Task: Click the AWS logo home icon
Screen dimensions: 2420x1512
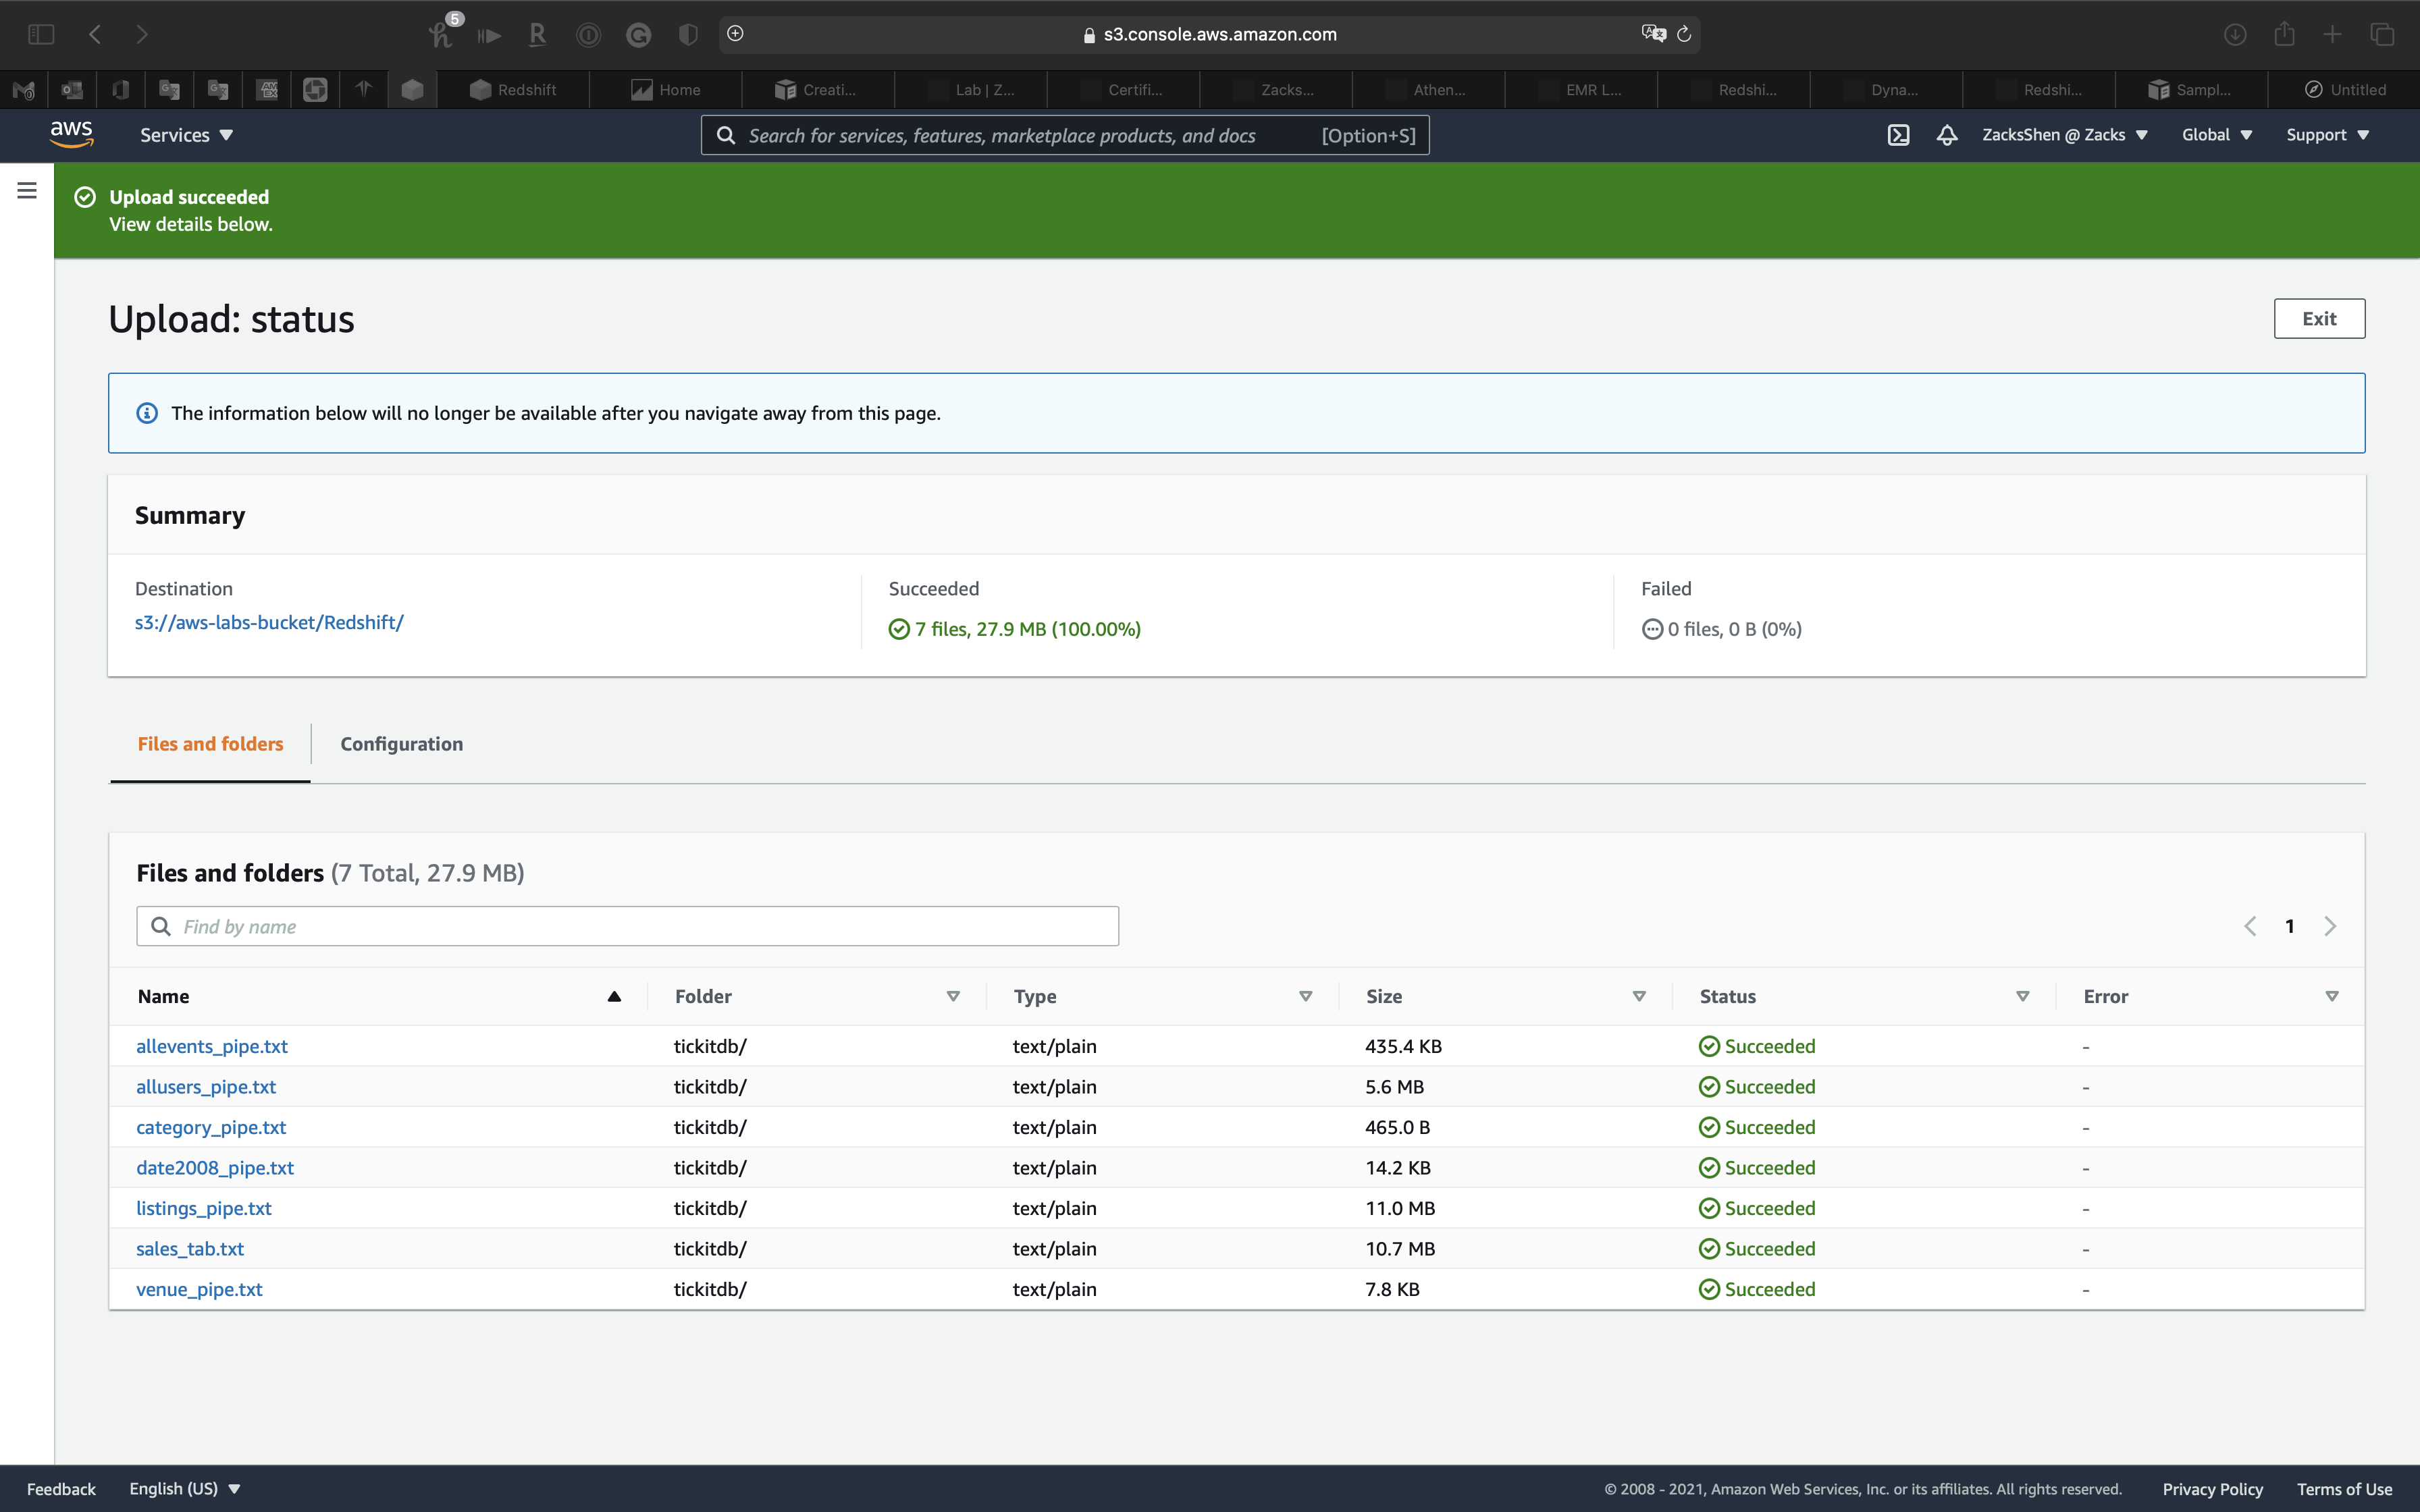Action: (x=71, y=134)
